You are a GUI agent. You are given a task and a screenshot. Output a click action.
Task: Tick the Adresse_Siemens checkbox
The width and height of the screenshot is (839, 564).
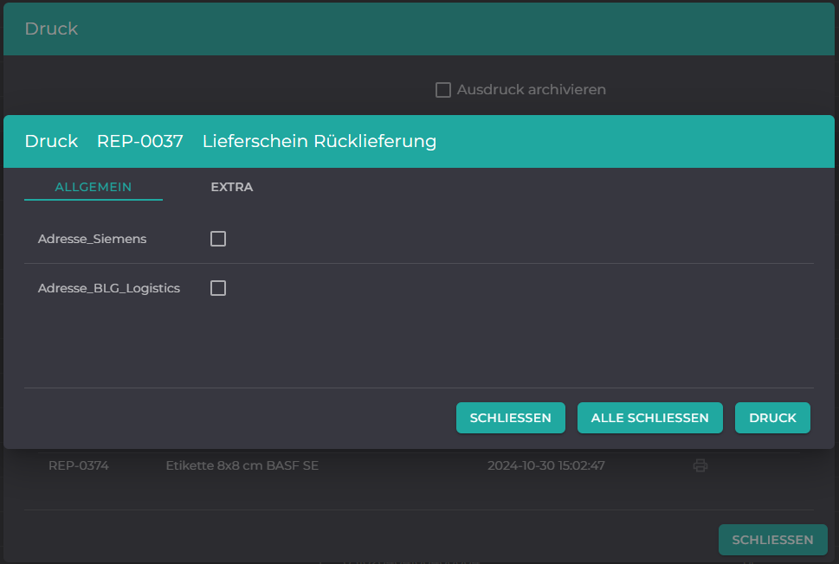coord(218,239)
